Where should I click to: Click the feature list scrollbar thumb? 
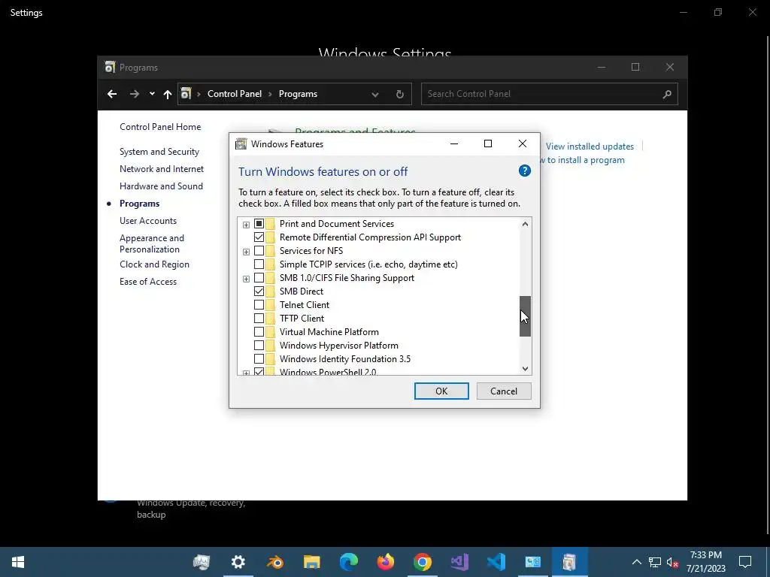525,316
